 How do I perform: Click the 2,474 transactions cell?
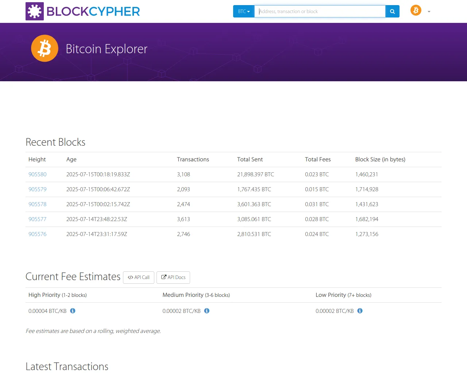(184, 204)
